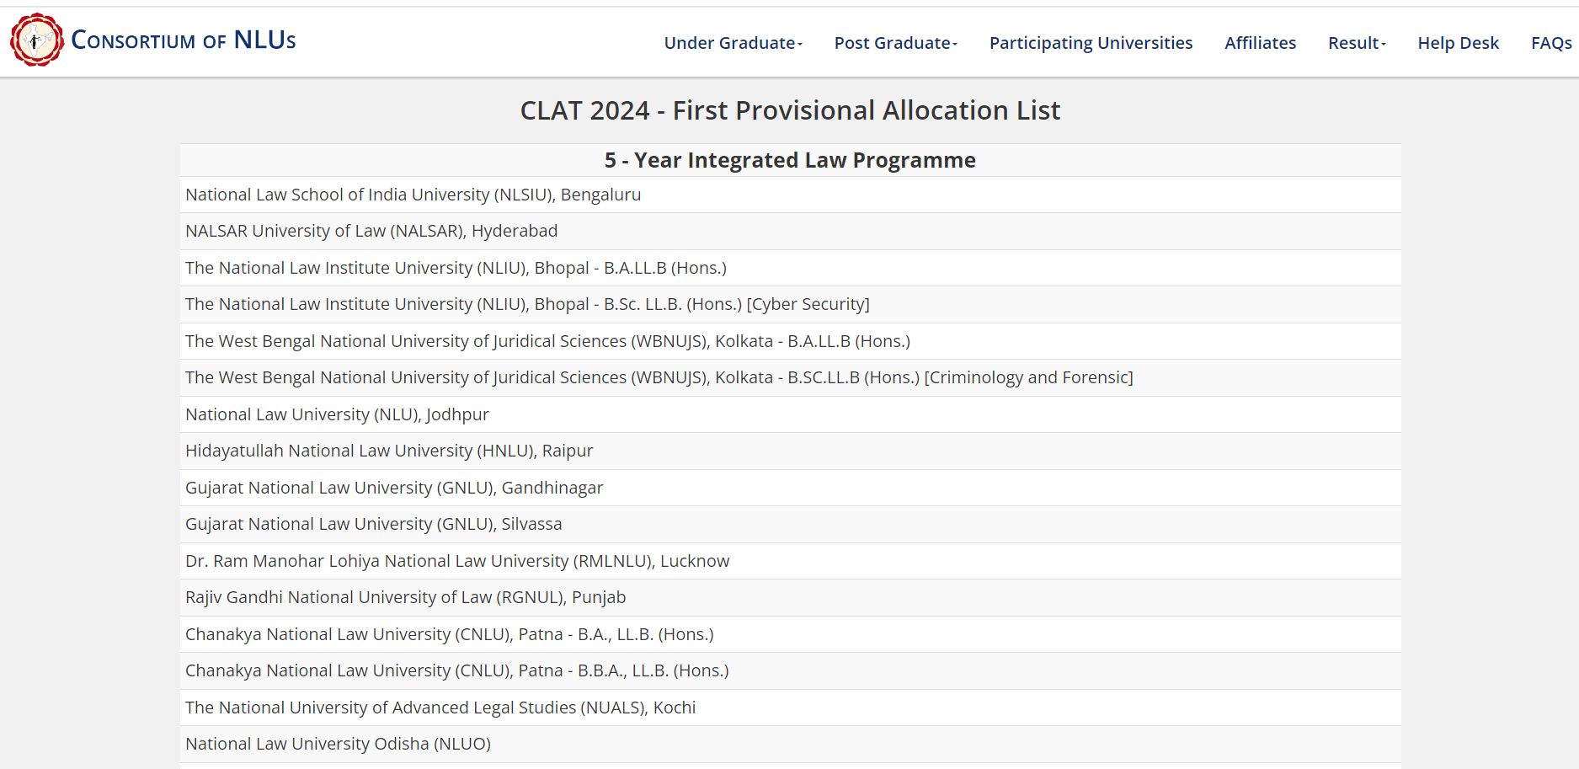
Task: Open the Consortium of NLUs home text link
Action: point(184,40)
